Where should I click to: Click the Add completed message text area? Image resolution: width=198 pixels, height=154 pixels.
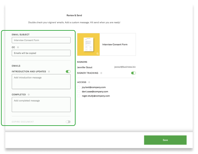41,104
